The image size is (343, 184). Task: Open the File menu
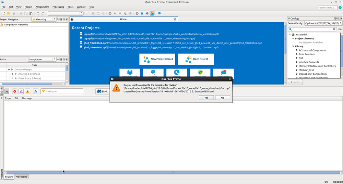(x=3, y=7)
